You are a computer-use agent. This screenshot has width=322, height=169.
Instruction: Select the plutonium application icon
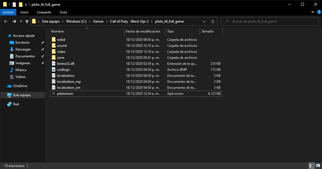click(54, 93)
